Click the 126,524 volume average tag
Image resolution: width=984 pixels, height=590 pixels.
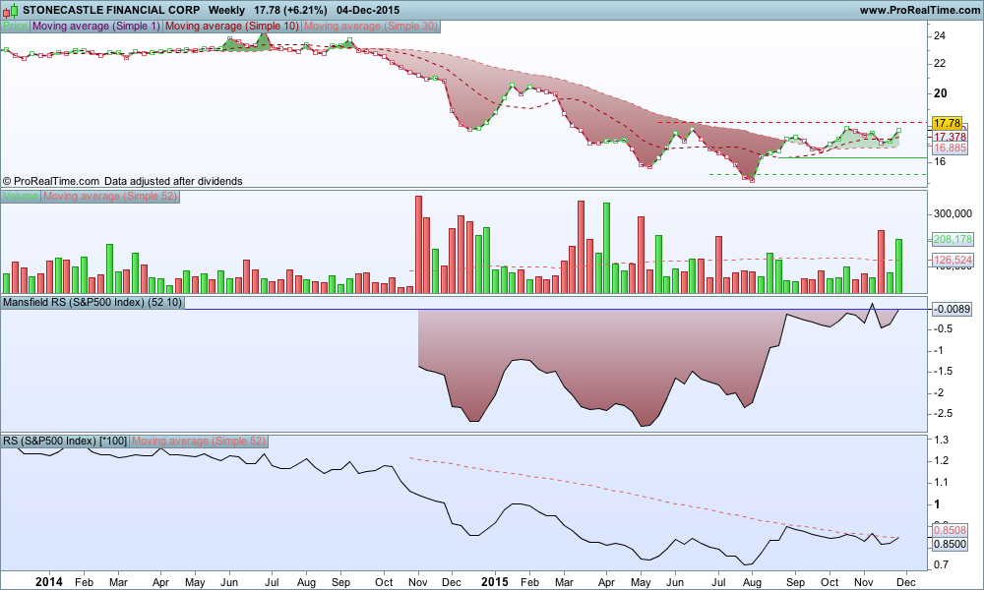tap(953, 260)
